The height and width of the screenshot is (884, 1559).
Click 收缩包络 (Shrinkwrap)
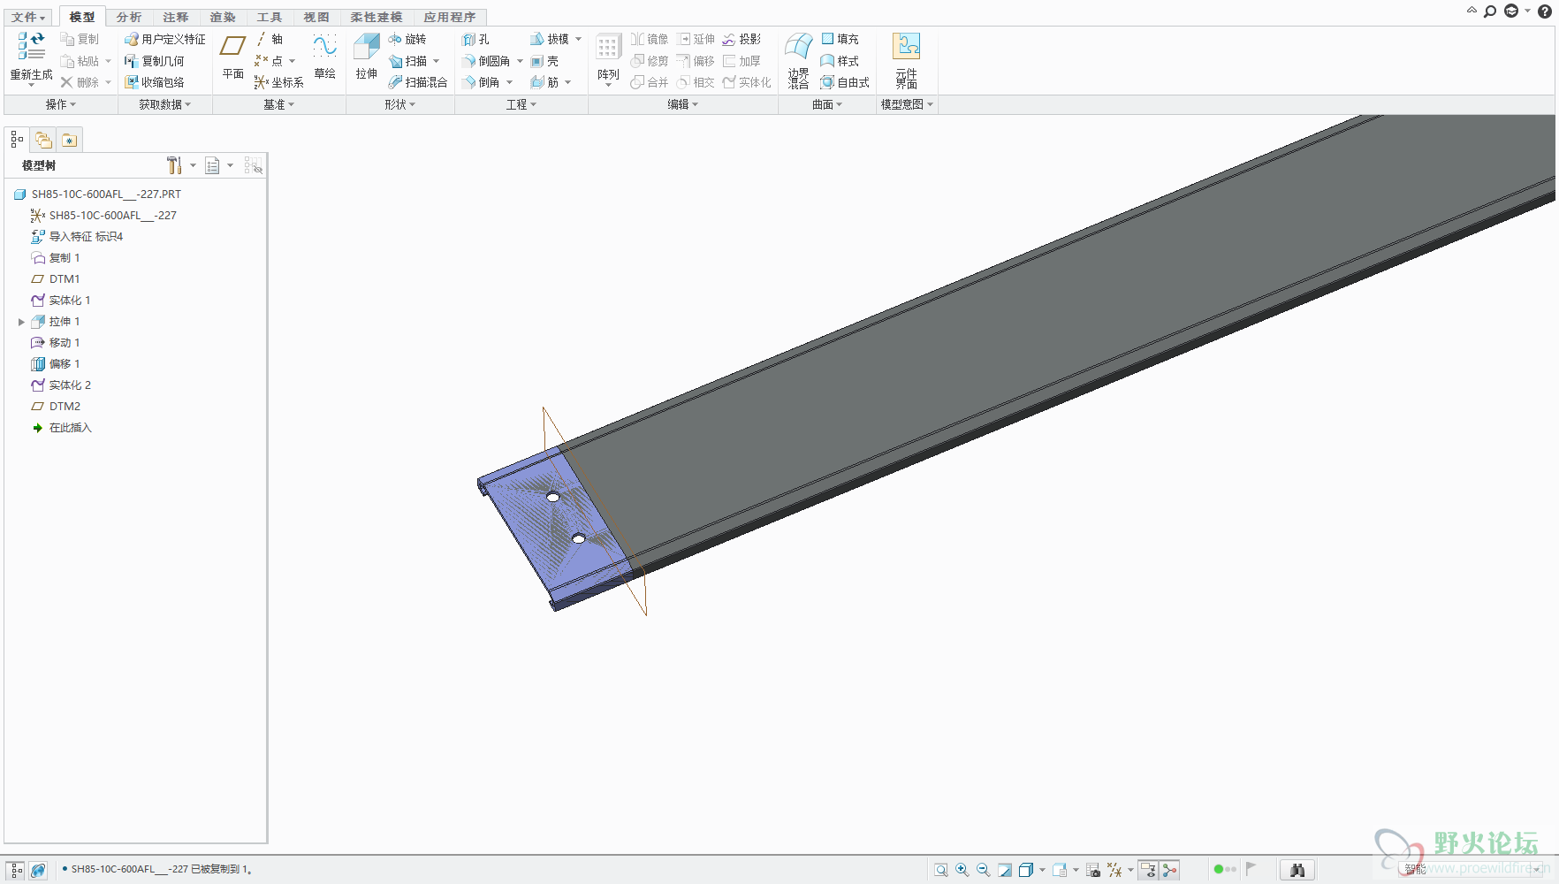155,82
